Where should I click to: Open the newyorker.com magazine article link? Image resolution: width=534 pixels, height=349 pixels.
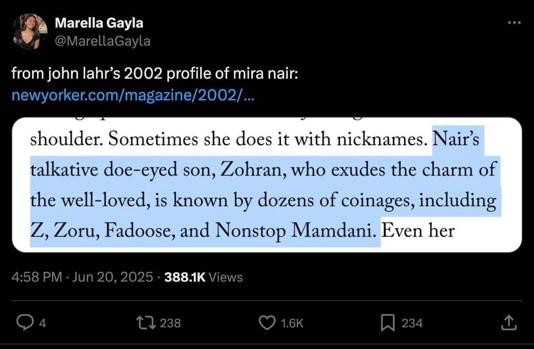coord(132,95)
